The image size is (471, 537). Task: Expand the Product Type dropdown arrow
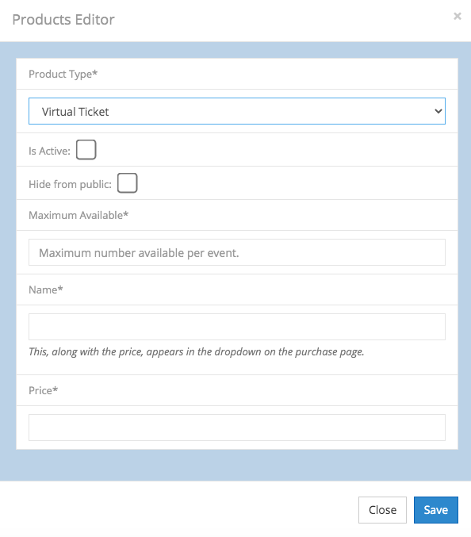[438, 111]
